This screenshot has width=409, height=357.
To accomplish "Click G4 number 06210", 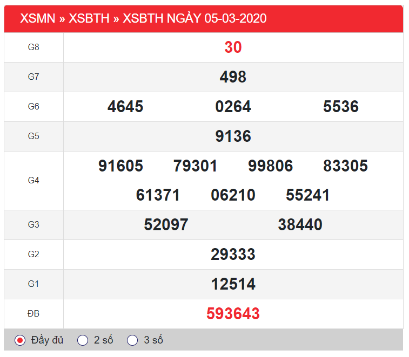I will tap(233, 195).
